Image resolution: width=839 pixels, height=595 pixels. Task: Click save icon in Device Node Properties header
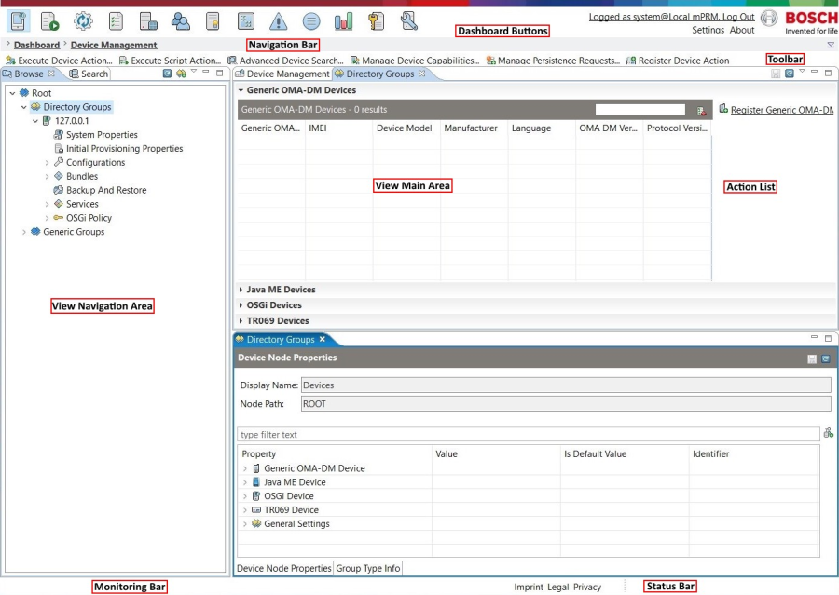812,358
